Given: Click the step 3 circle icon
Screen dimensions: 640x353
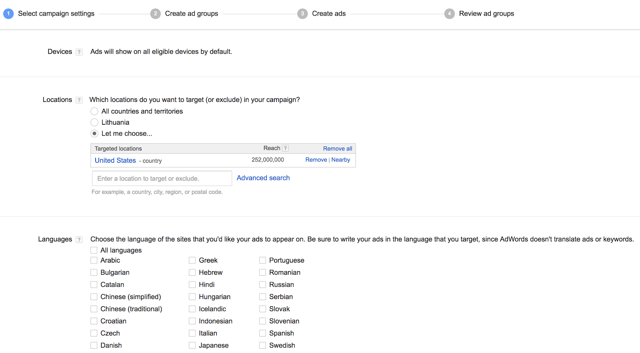Looking at the screenshot, I should click(x=302, y=14).
